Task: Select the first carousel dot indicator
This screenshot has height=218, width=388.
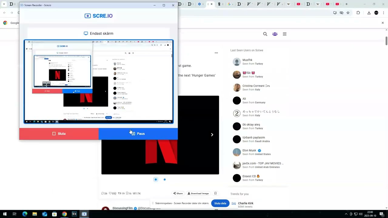Action: [x=156, y=180]
